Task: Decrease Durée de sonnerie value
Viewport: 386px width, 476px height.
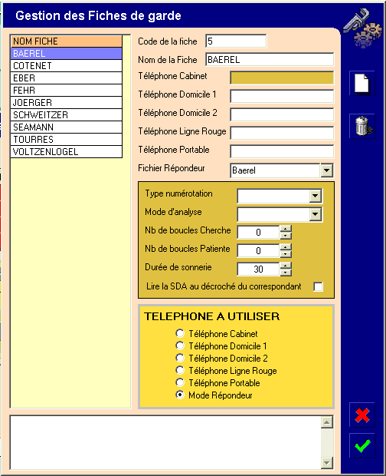Action: click(x=286, y=273)
